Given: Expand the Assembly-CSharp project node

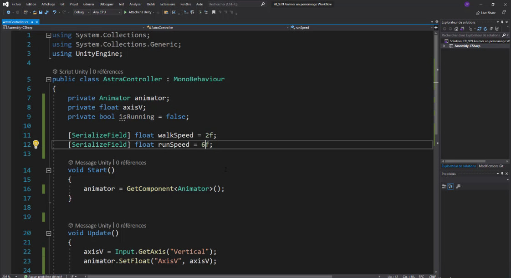Looking at the screenshot, I should [x=444, y=46].
